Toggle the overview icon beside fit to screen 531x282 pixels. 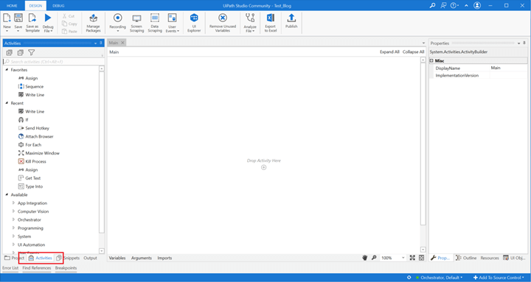[x=421, y=258]
